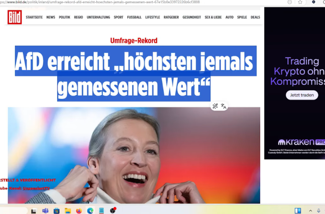Viewport: 325px width, 214px height.
Task: Open File Explorer from the taskbar
Action: click(x=68, y=211)
